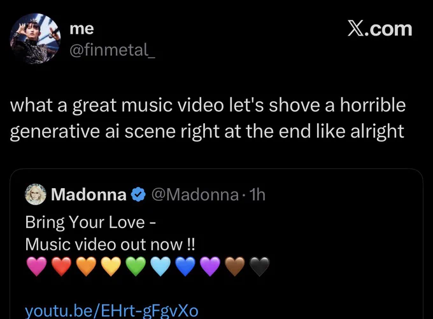The height and width of the screenshot is (319, 433).
Task: Open the finmetal_ profile picture
Action: [x=35, y=39]
